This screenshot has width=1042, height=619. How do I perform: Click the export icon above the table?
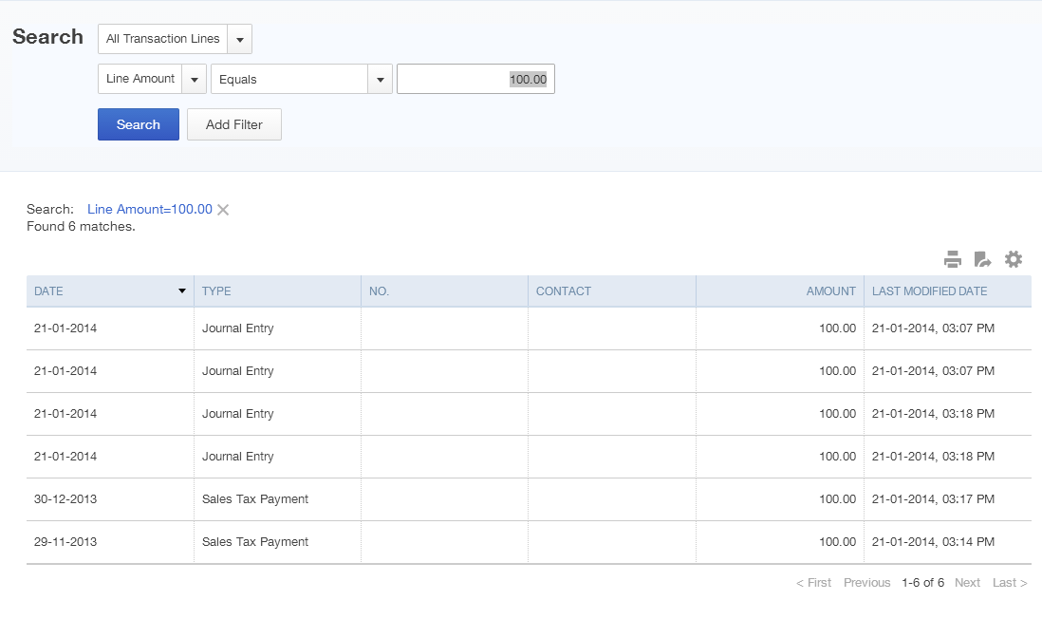click(x=982, y=259)
